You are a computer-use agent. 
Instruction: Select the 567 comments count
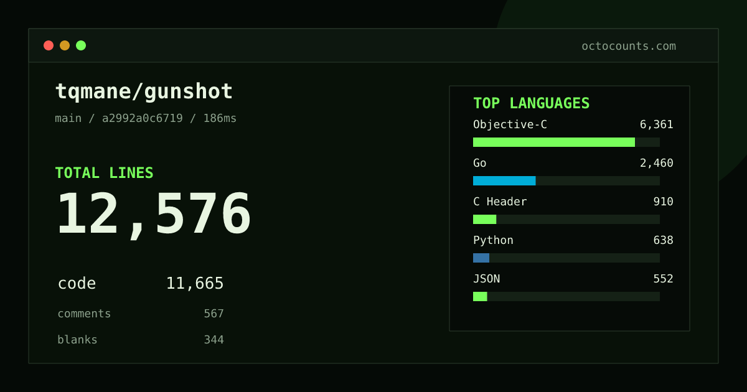click(214, 314)
